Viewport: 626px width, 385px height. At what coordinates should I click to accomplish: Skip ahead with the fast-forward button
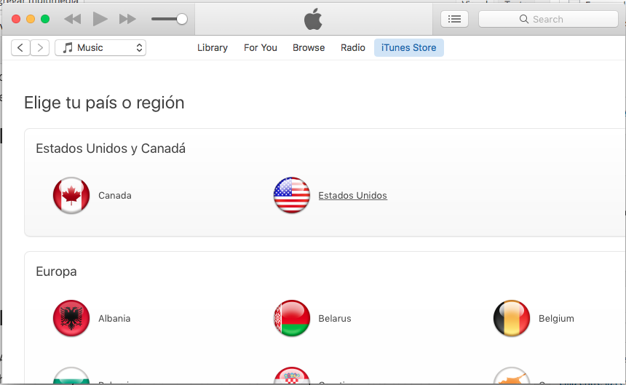click(127, 19)
